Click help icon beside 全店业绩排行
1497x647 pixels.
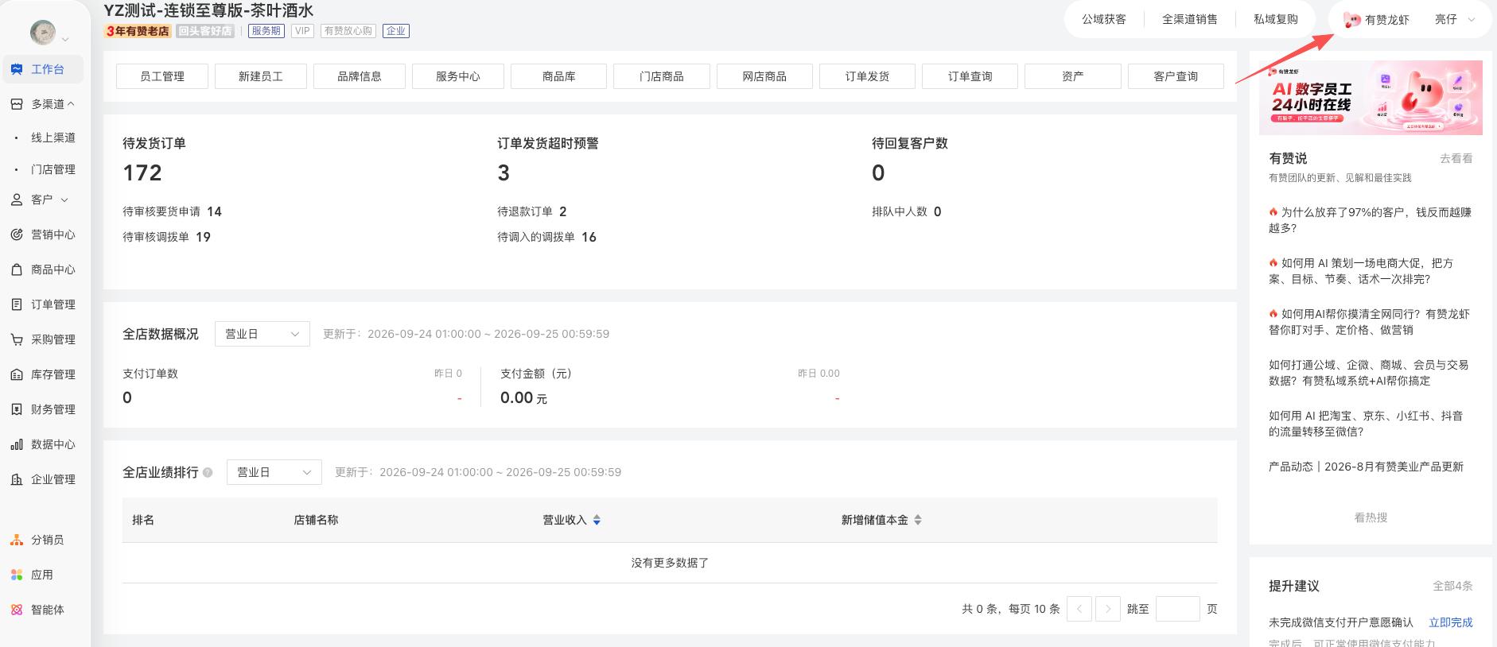[208, 472]
